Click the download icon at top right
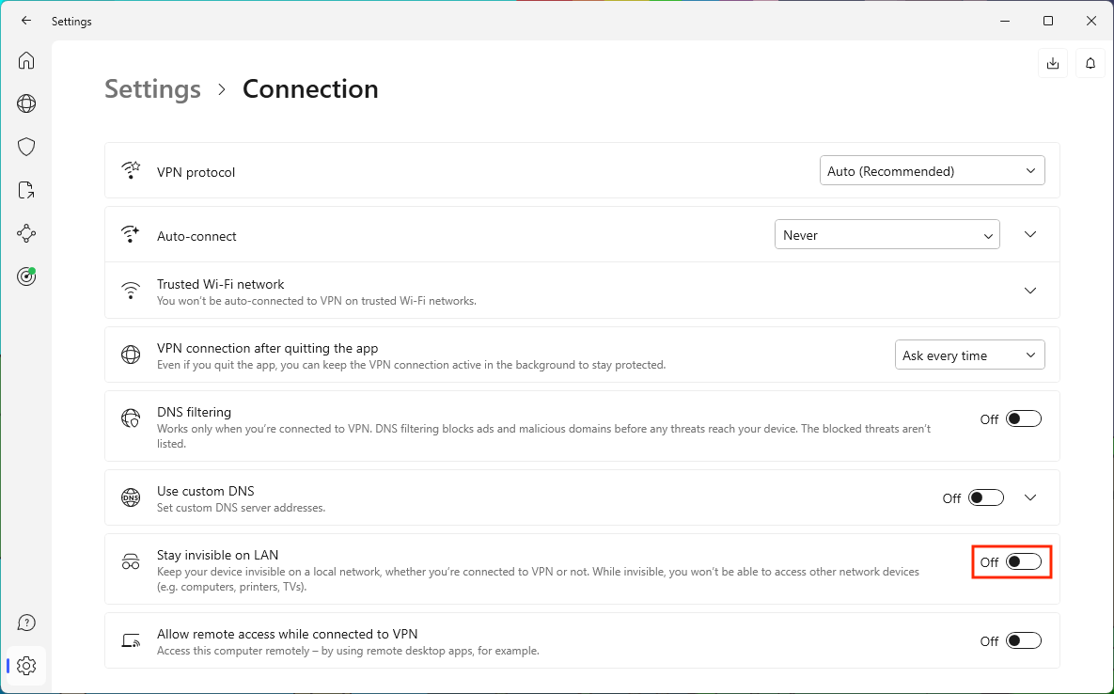The image size is (1114, 694). click(1053, 63)
